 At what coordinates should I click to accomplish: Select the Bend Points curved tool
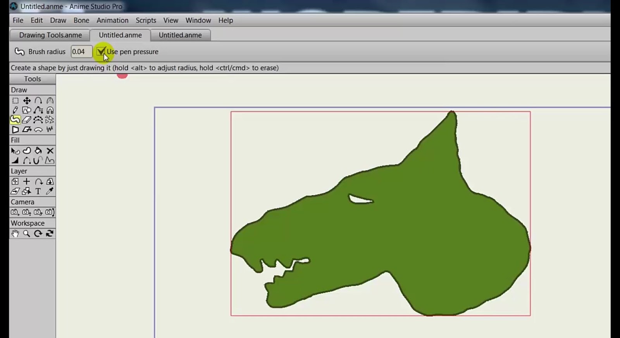coord(38,129)
